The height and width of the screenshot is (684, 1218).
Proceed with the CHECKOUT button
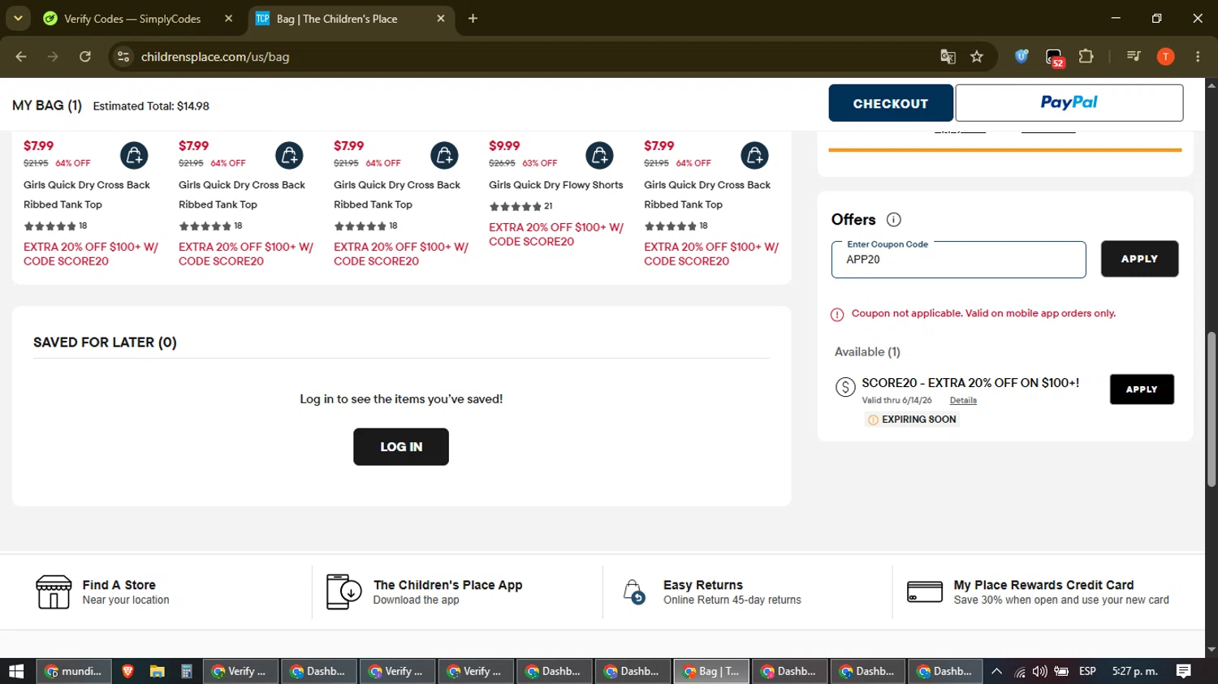(x=891, y=103)
